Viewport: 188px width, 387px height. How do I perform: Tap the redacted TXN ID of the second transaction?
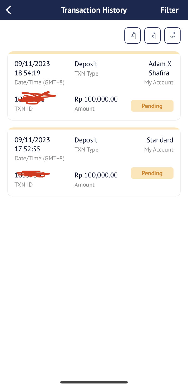point(31,174)
